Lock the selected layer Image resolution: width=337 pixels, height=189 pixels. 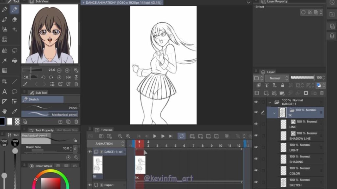tap(282, 85)
